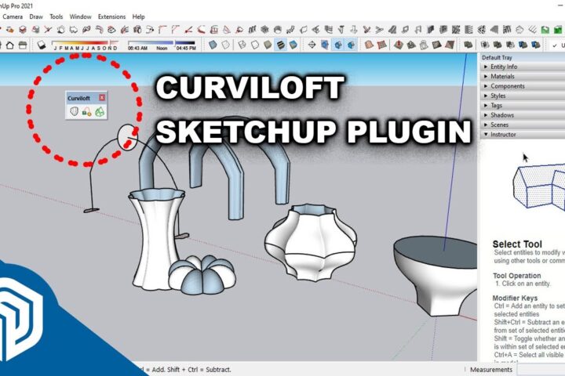Select Curviloft Loft along path tool
Image resolution: width=565 pixels, height=376 pixels.
[86, 112]
